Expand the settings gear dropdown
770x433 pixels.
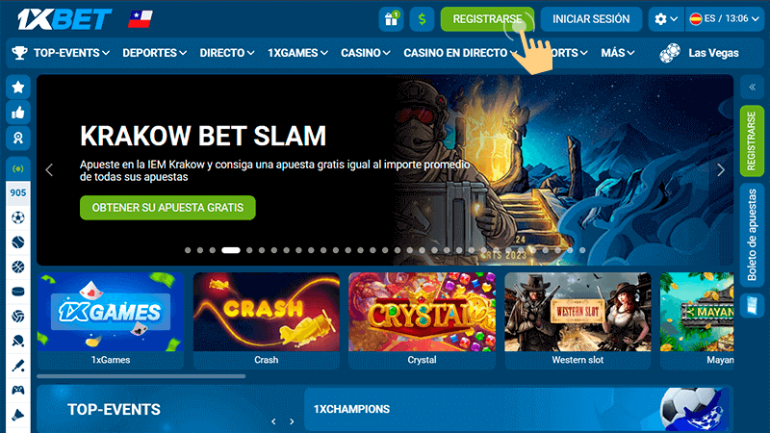pos(666,19)
